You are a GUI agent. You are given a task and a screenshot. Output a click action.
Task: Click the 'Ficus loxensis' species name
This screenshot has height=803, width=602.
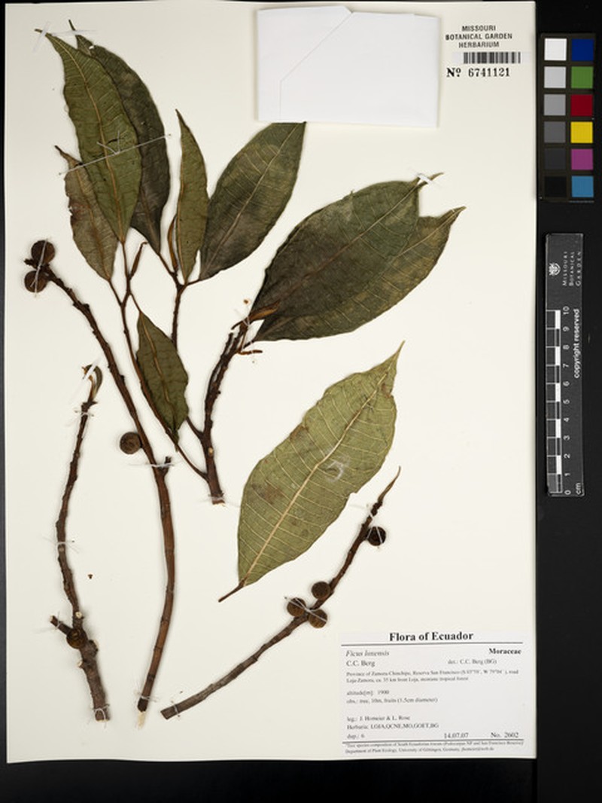pos(368,653)
